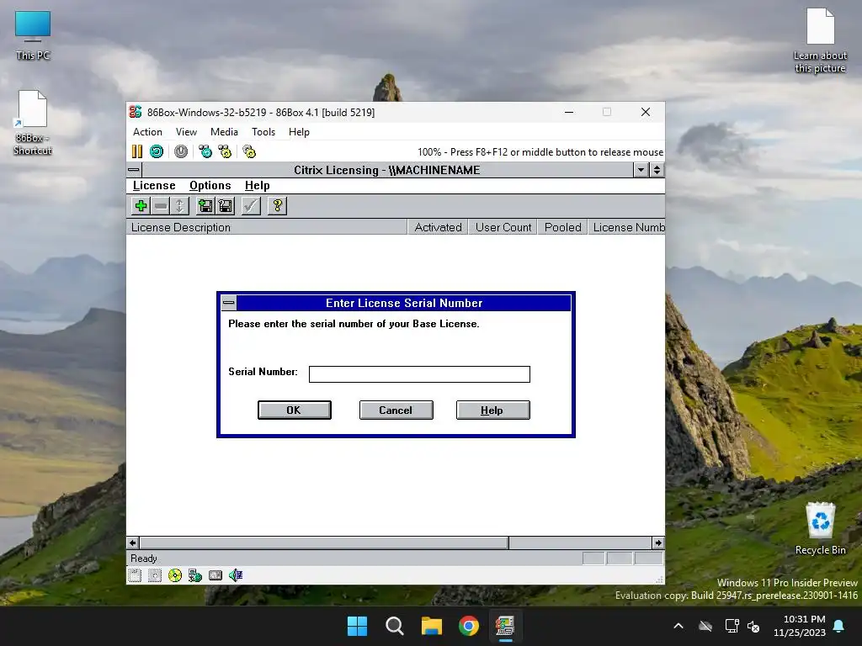Image resolution: width=862 pixels, height=646 pixels.
Task: Open the Citrix License menu
Action: pos(154,186)
